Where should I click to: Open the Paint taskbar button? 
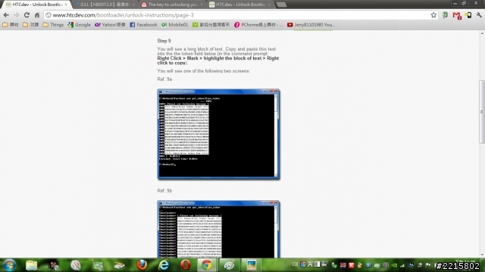(229, 265)
